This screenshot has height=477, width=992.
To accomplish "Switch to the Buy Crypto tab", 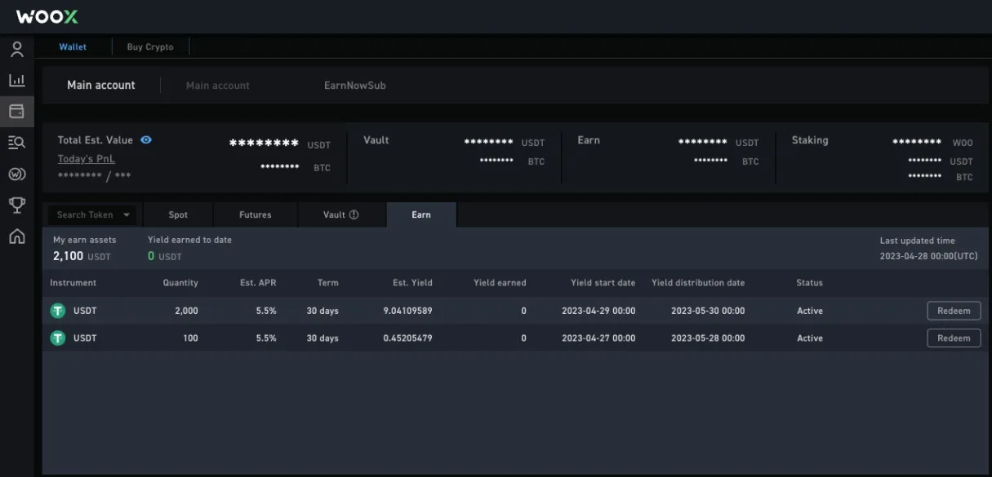I will (150, 47).
